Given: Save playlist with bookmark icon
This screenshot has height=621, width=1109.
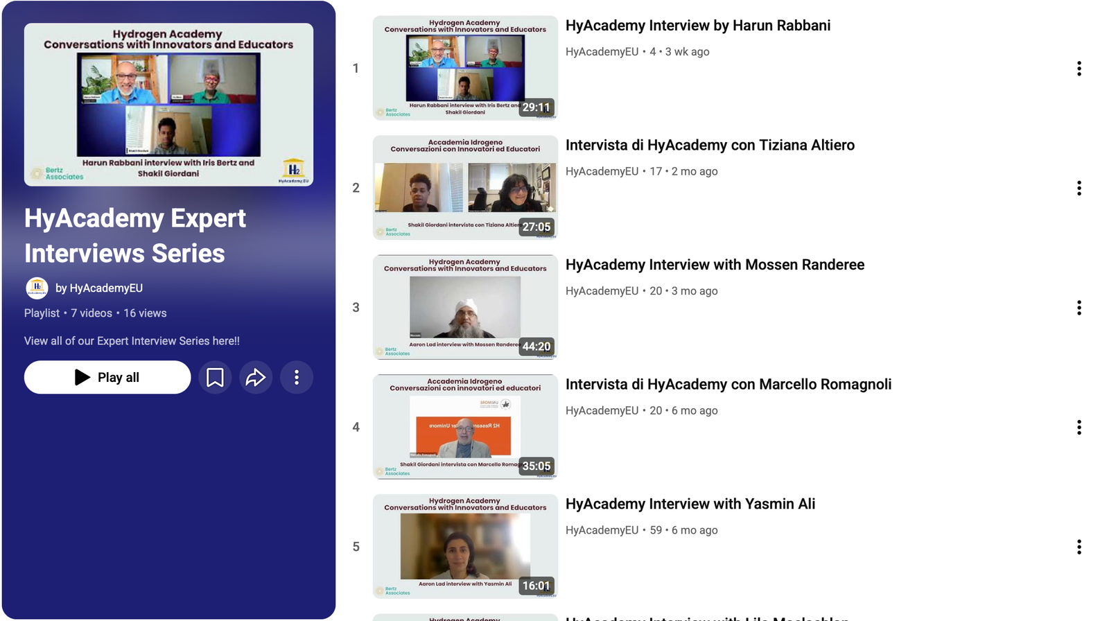Looking at the screenshot, I should click(215, 377).
